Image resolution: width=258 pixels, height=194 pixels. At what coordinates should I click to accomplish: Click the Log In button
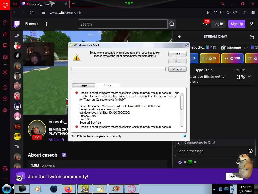(218, 24)
